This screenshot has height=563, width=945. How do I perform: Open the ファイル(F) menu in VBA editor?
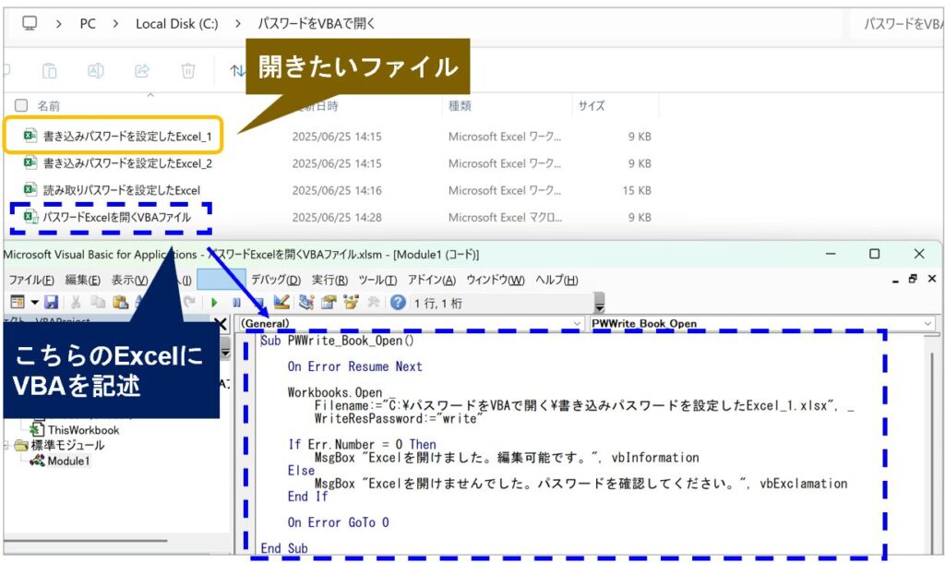point(31,281)
